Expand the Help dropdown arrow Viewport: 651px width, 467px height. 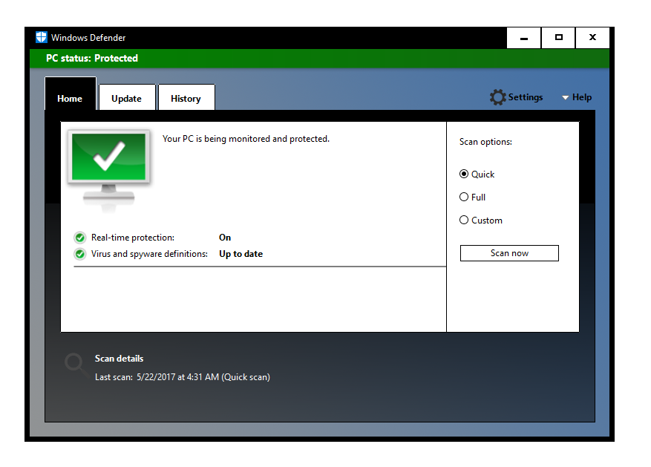click(x=566, y=97)
